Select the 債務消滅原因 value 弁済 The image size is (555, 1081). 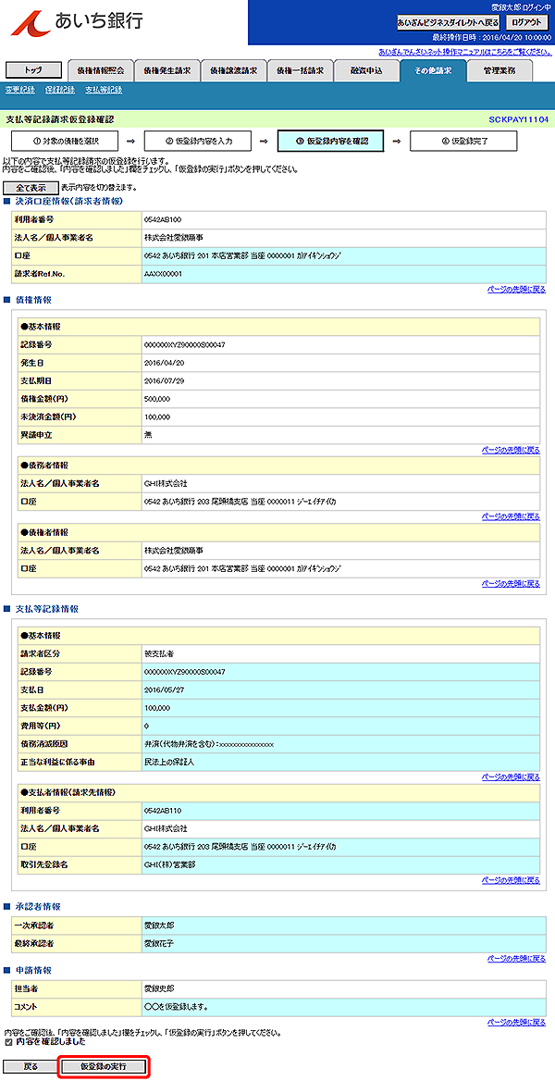pos(209,744)
